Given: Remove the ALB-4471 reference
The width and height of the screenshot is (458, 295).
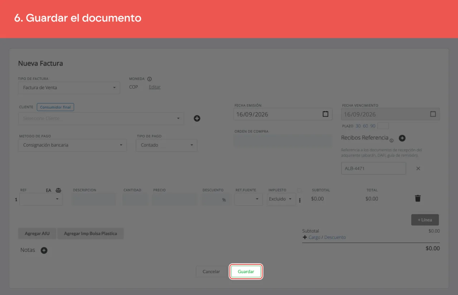Looking at the screenshot, I should [x=418, y=168].
